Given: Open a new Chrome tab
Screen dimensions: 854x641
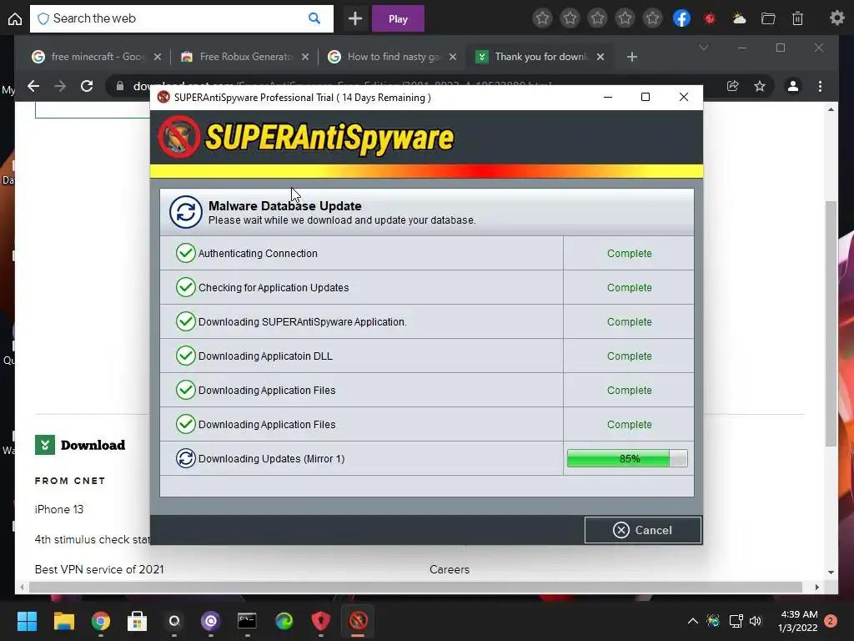Looking at the screenshot, I should pyautogui.click(x=632, y=57).
